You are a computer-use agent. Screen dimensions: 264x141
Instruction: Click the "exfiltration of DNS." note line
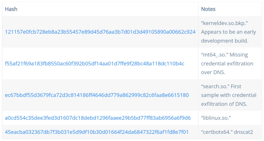pos(224,104)
